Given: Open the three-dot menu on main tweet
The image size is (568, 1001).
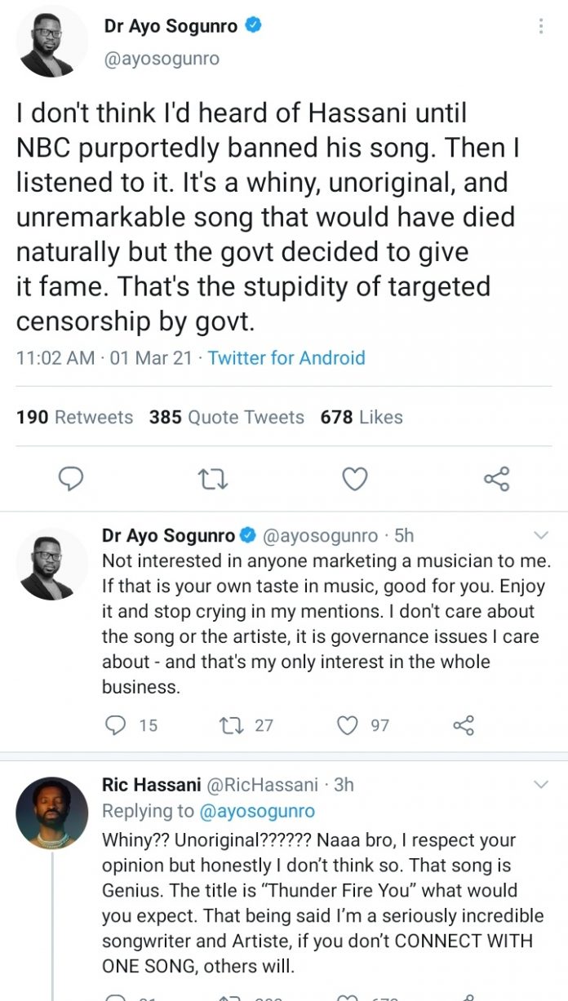Looking at the screenshot, I should (x=540, y=26).
